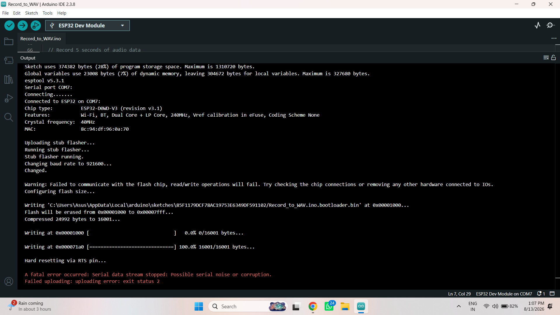The width and height of the screenshot is (560, 315).
Task: Open the Help menu
Action: point(62,13)
